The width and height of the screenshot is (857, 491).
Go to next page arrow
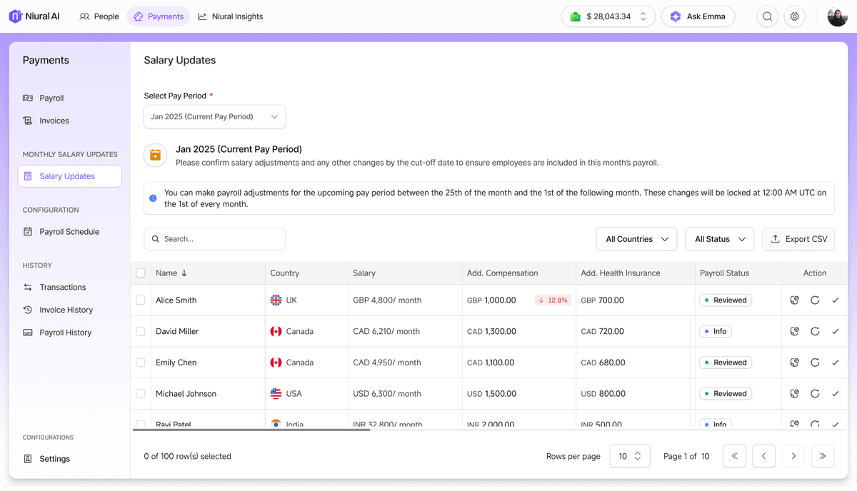[793, 456]
